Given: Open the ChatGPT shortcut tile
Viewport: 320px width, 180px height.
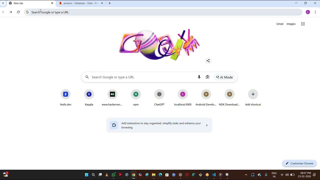Looking at the screenshot, I should click(x=159, y=98).
